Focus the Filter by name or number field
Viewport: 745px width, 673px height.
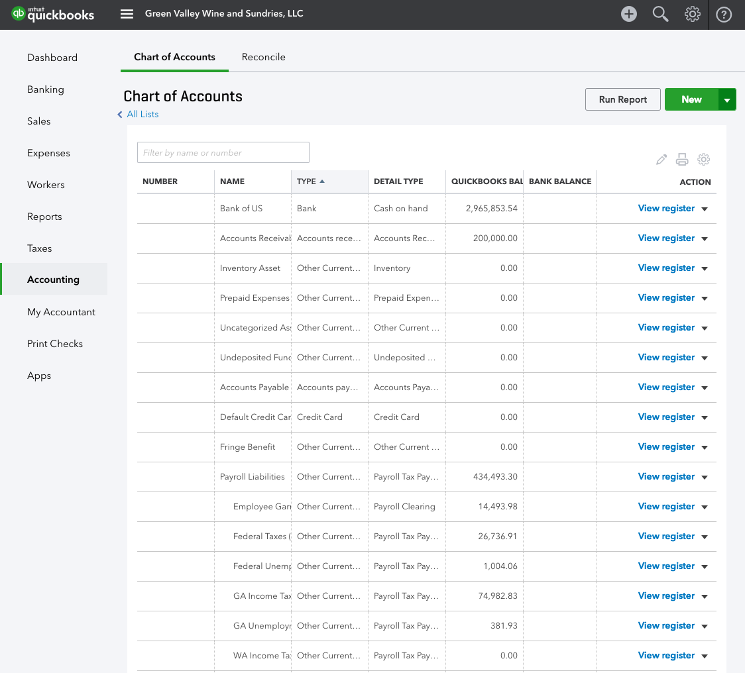pos(223,152)
